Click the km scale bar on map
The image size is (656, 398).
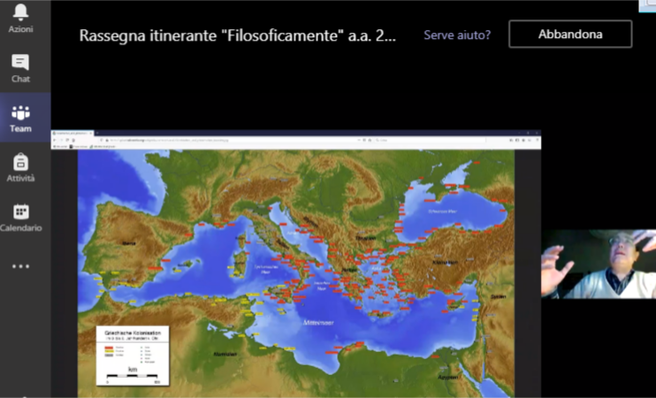click(x=133, y=378)
